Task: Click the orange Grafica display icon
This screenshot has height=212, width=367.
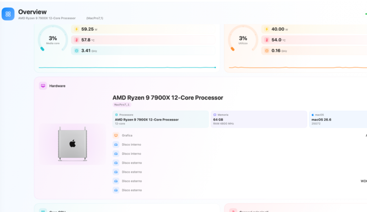Action: tap(116, 135)
